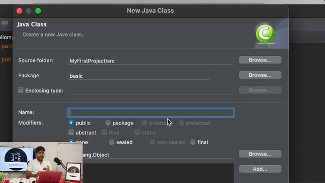Focus the Name input field
This screenshot has width=325, height=183.
pos(151,113)
